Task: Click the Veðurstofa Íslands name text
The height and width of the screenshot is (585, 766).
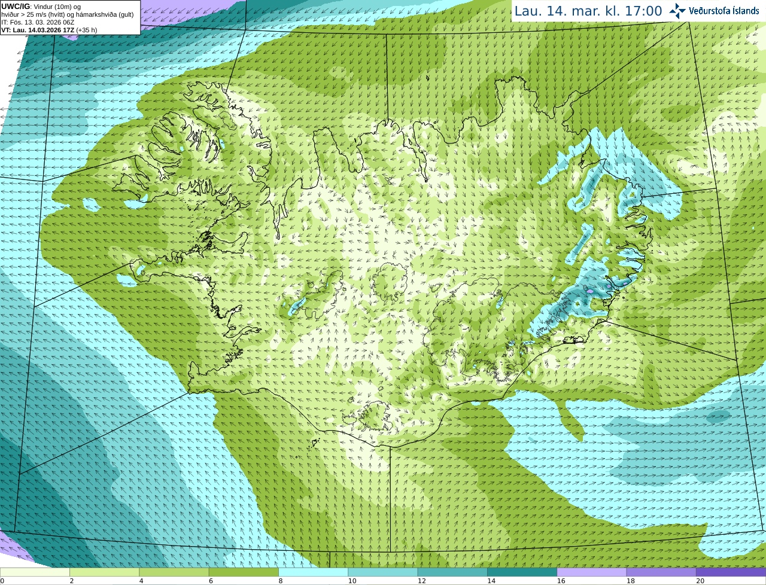Action: pos(724,11)
